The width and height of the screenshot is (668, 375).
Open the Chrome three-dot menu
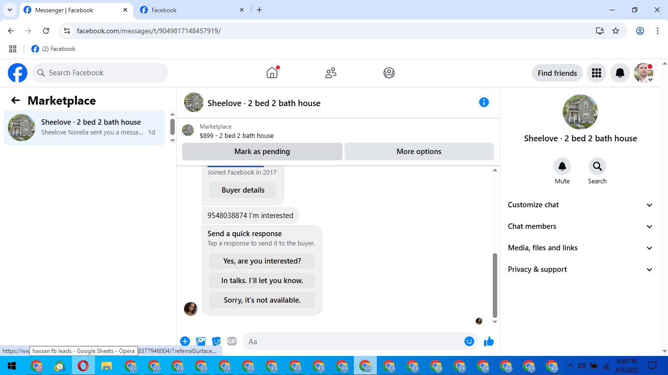658,31
